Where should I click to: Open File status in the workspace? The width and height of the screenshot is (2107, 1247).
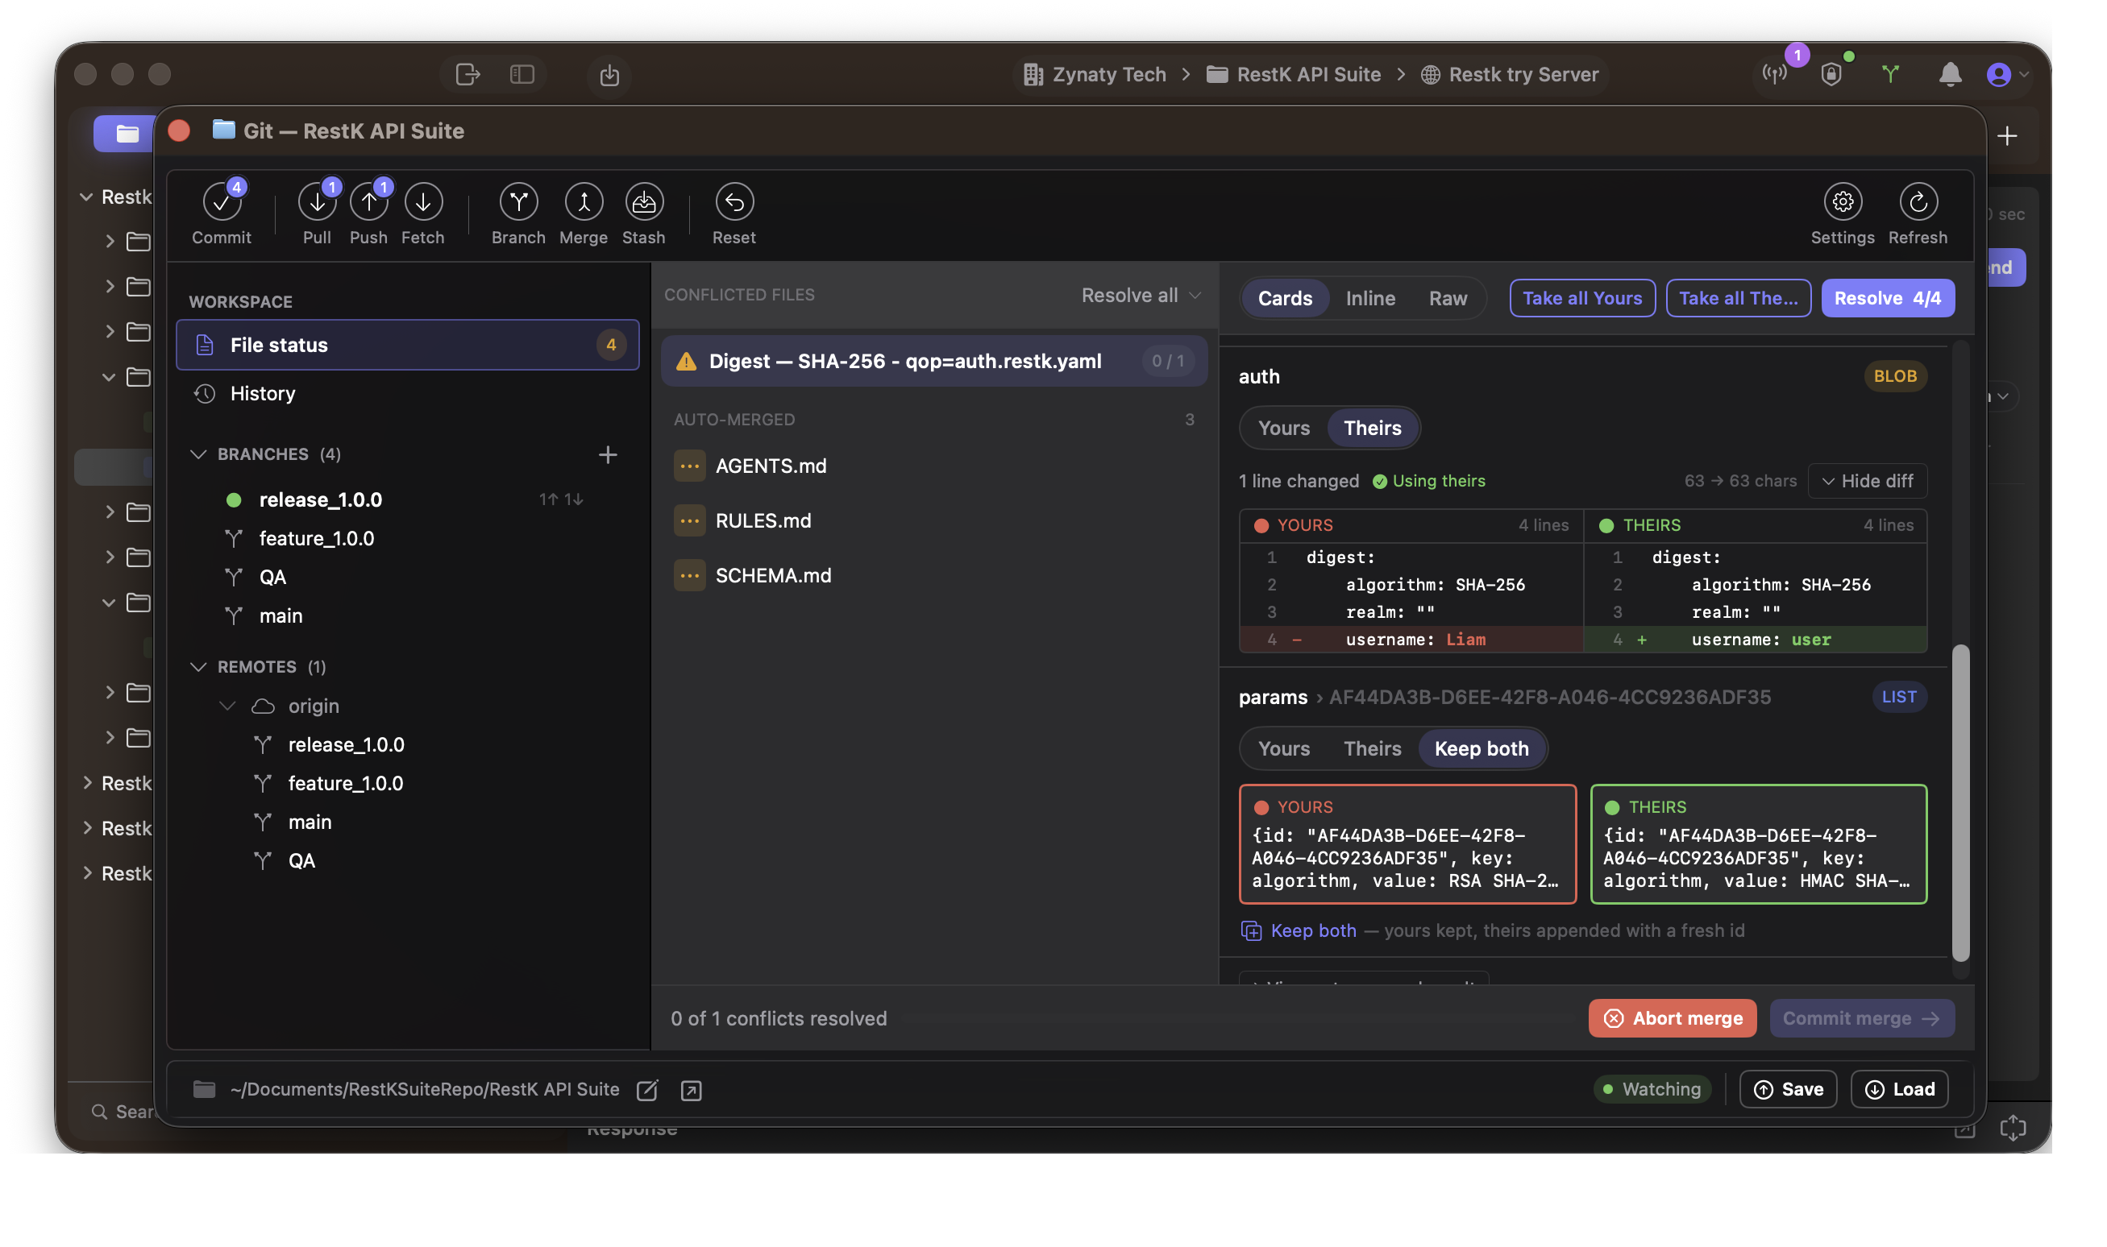click(407, 345)
